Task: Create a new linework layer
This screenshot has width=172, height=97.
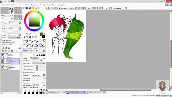Action: click(x=6, y=48)
